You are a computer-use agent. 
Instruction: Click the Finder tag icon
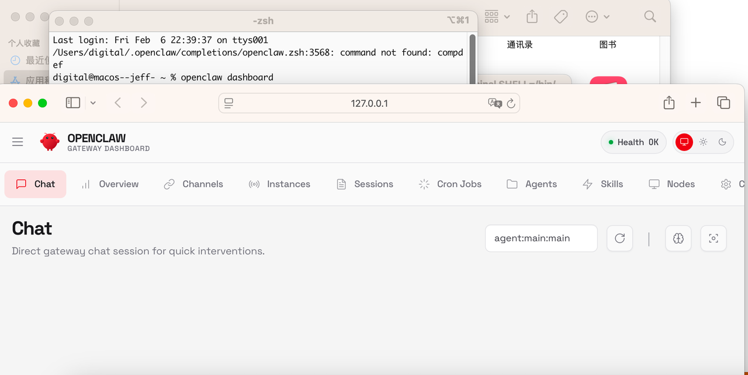(x=561, y=17)
